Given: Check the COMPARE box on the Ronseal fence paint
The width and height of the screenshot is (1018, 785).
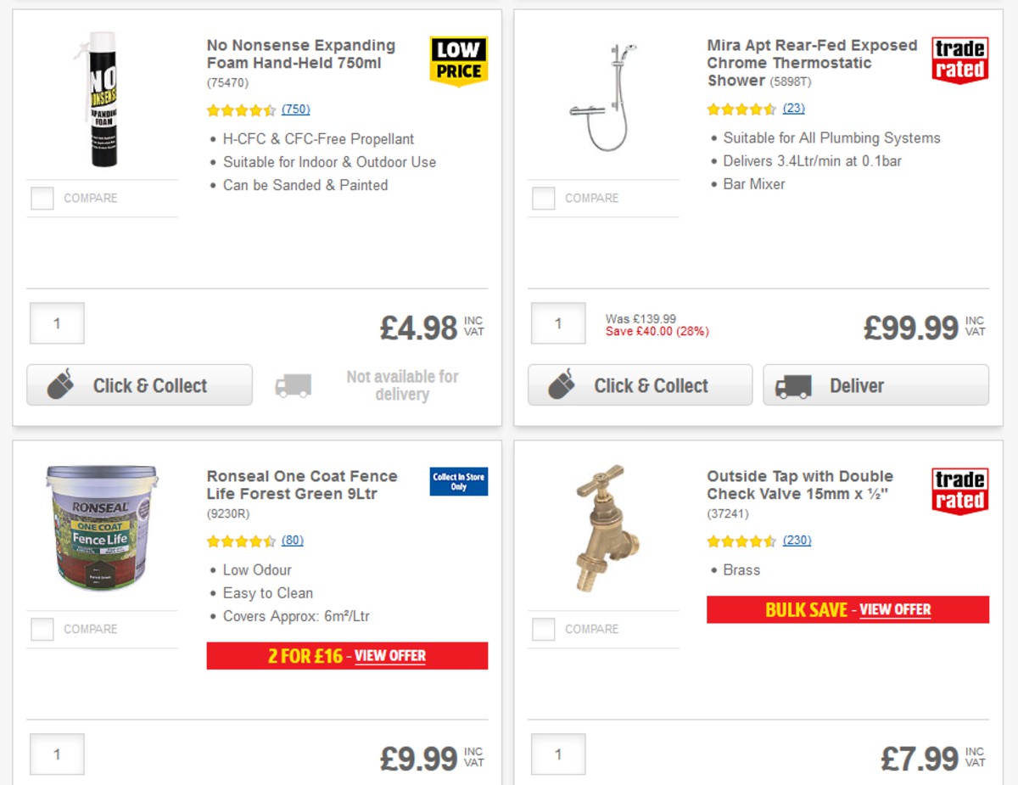Looking at the screenshot, I should [x=41, y=629].
